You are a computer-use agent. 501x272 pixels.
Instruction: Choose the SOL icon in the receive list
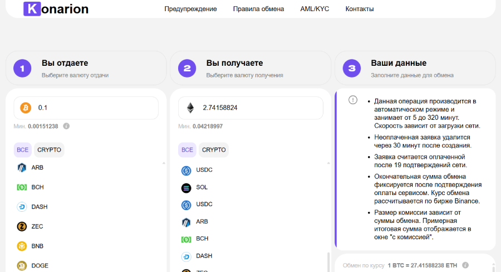[x=186, y=187]
